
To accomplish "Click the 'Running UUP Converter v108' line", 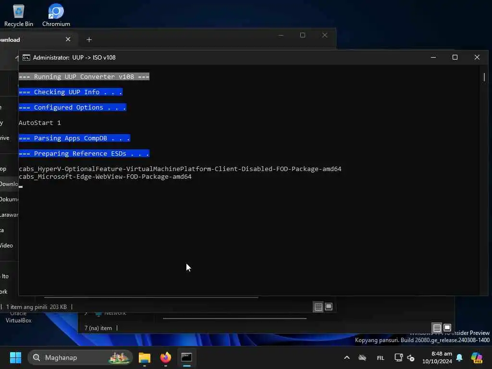I will click(x=84, y=76).
